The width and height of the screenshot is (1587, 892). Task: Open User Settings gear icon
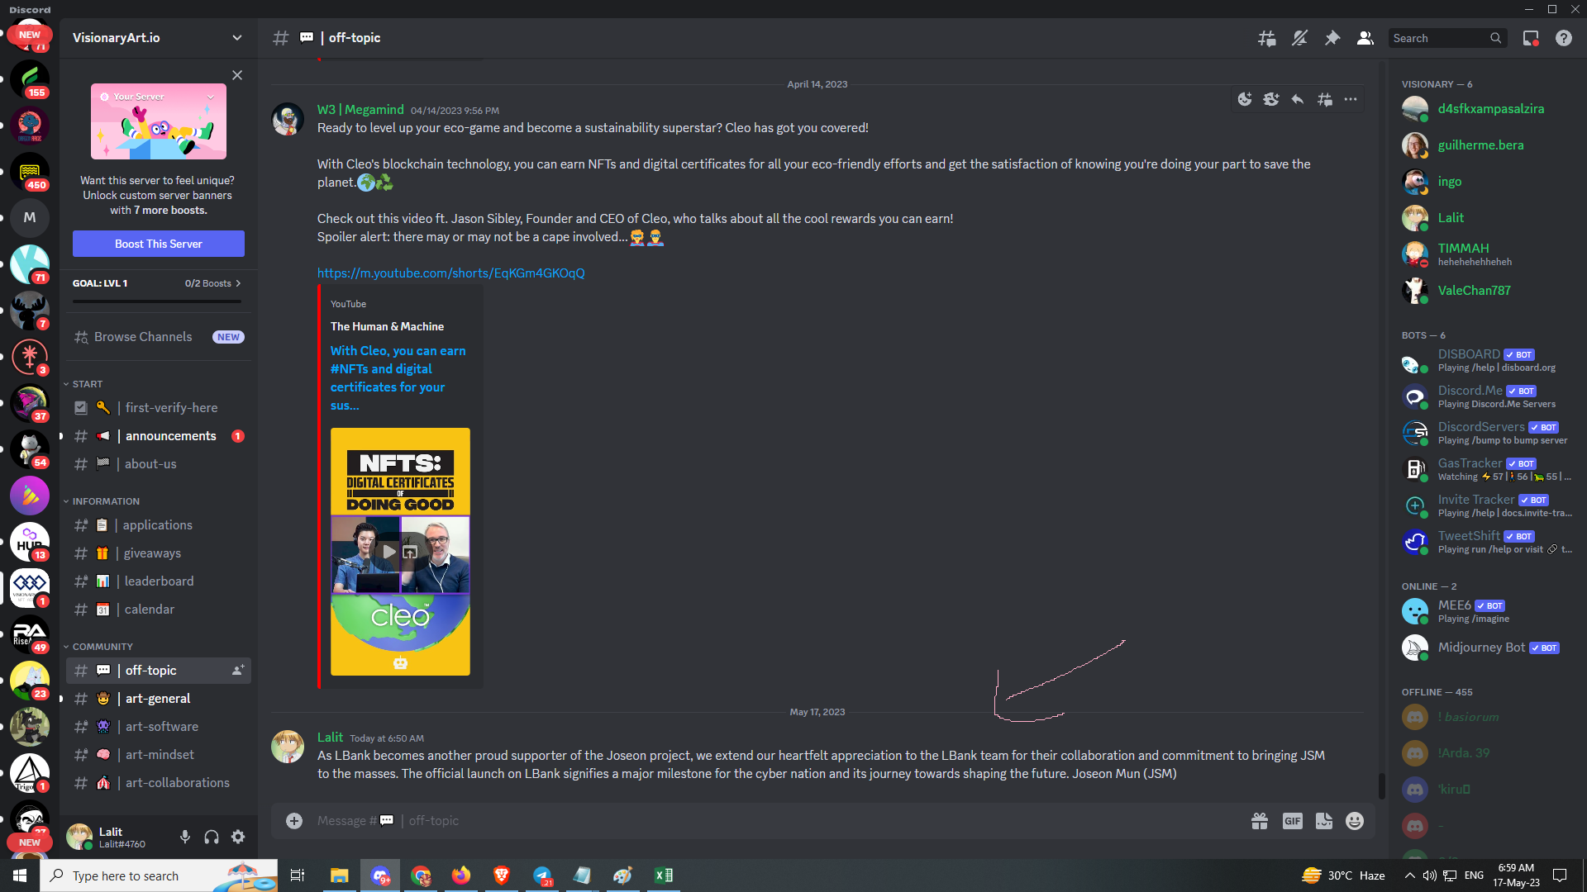coord(238,837)
